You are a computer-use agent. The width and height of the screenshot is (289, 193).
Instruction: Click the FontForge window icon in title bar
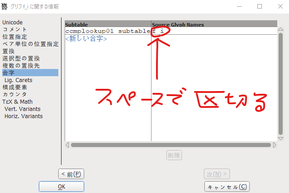point(4,6)
